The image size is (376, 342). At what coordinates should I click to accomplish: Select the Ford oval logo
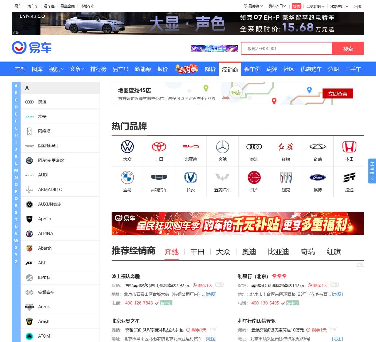318,177
